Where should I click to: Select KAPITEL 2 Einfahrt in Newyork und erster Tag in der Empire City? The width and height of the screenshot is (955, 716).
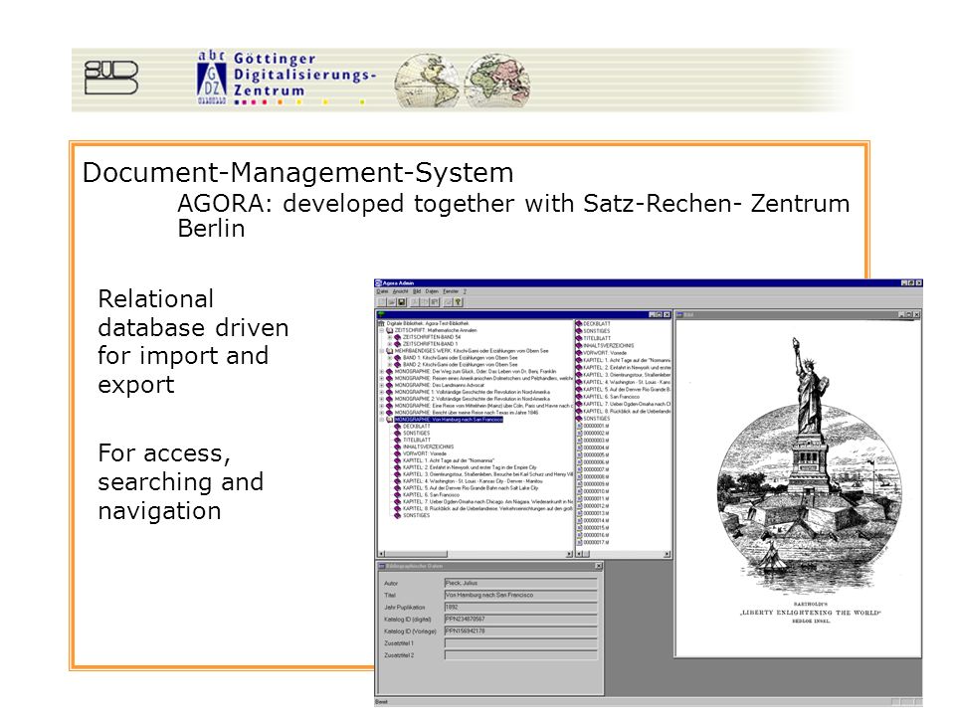pyautogui.click(x=470, y=467)
